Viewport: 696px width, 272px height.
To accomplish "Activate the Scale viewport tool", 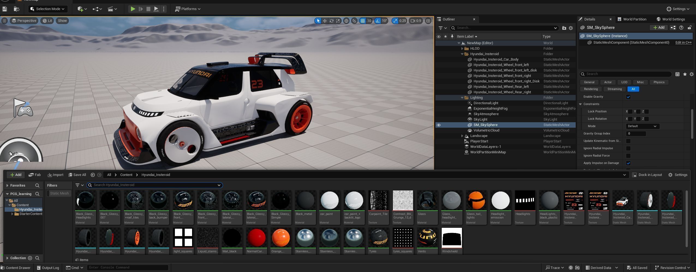I will click(338, 21).
